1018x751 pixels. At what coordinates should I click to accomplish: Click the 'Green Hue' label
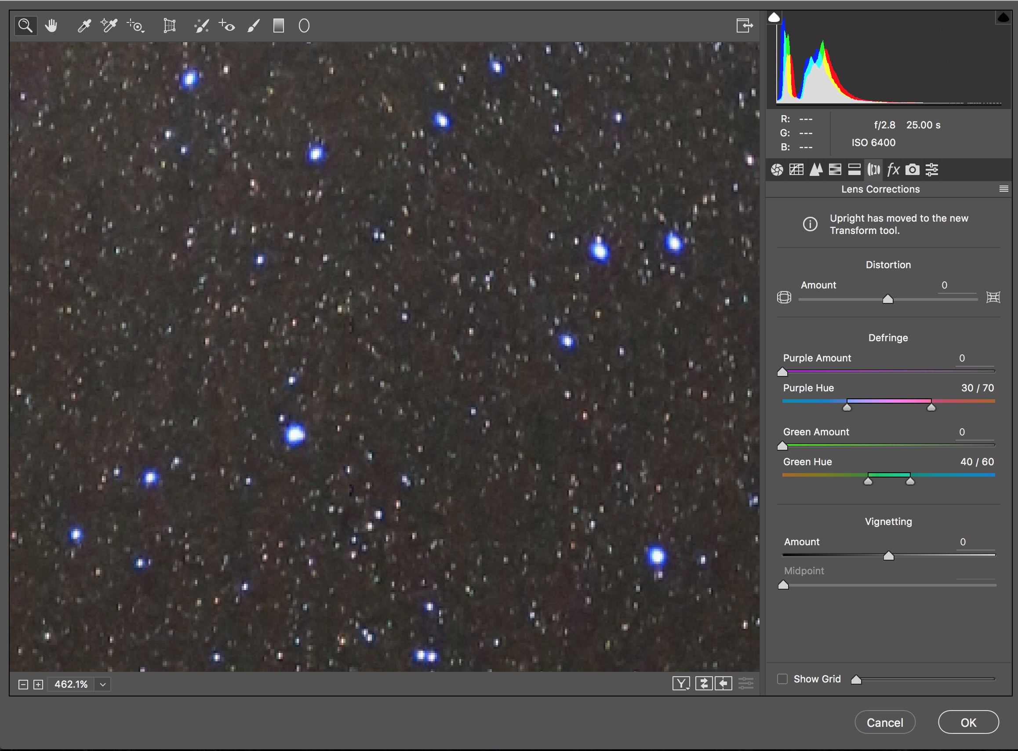point(807,462)
